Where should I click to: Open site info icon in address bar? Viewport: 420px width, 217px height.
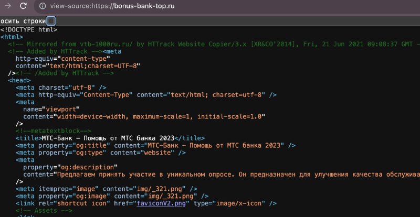pyautogui.click(x=43, y=6)
